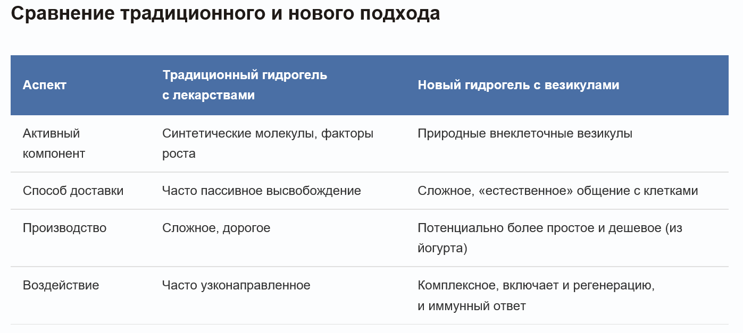Click the heading "Сравнение традиционного и нового подхода"
This screenshot has height=333, width=743.
[225, 14]
